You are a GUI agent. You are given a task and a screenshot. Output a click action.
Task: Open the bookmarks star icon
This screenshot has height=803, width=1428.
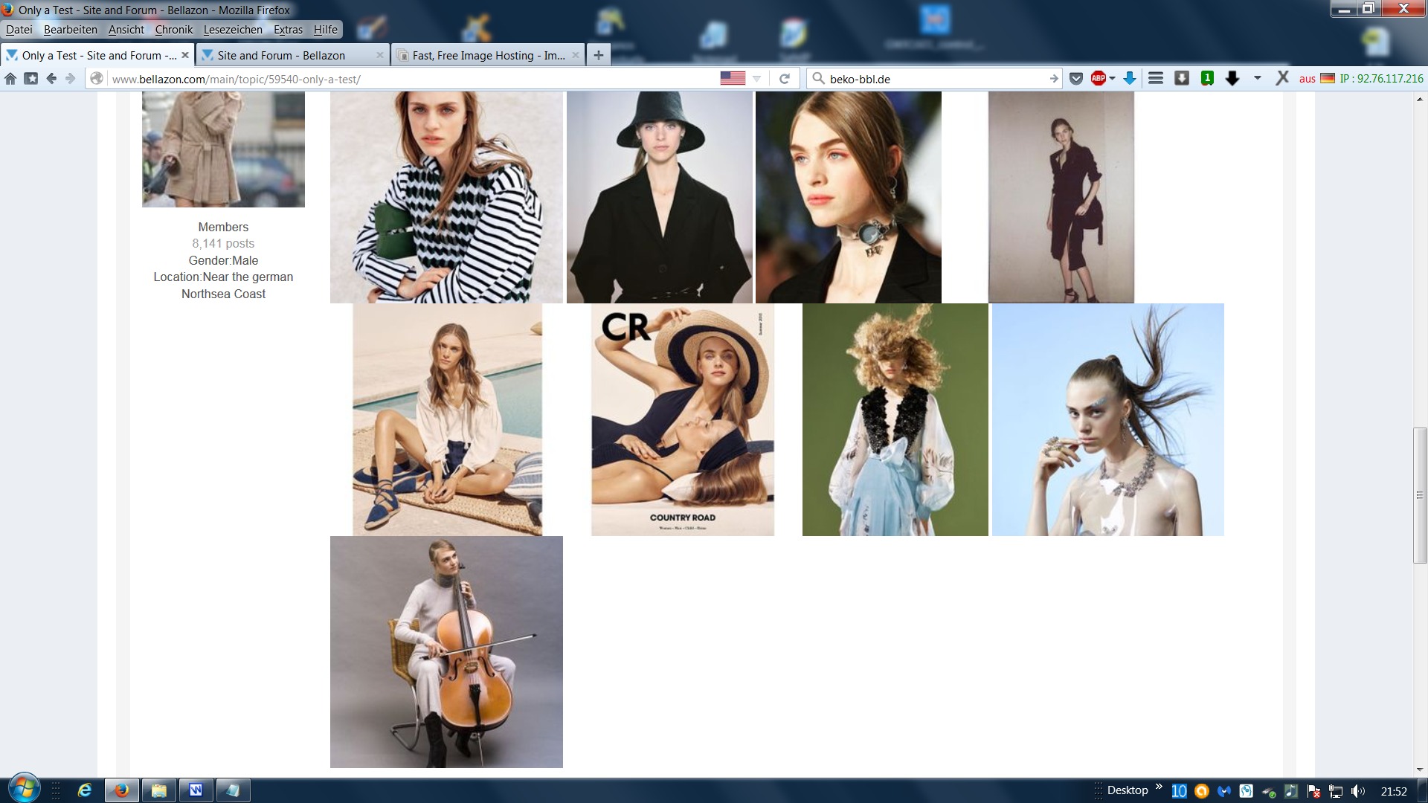pos(30,78)
